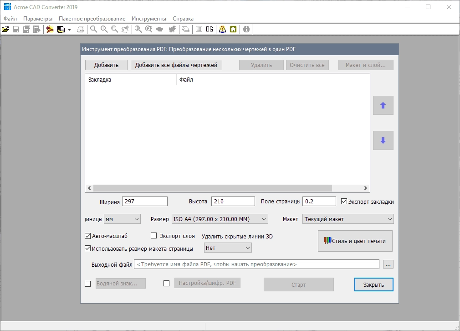
Task: Click the Zoom Window magnifier icon
Action: (114, 29)
